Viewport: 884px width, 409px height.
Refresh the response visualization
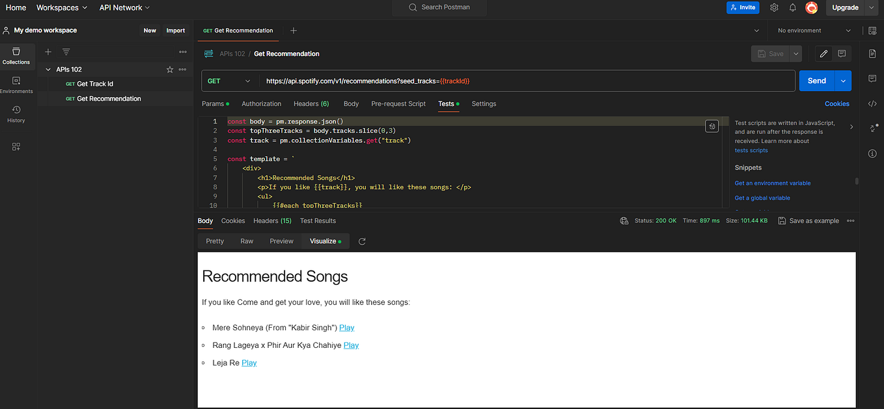pyautogui.click(x=362, y=241)
